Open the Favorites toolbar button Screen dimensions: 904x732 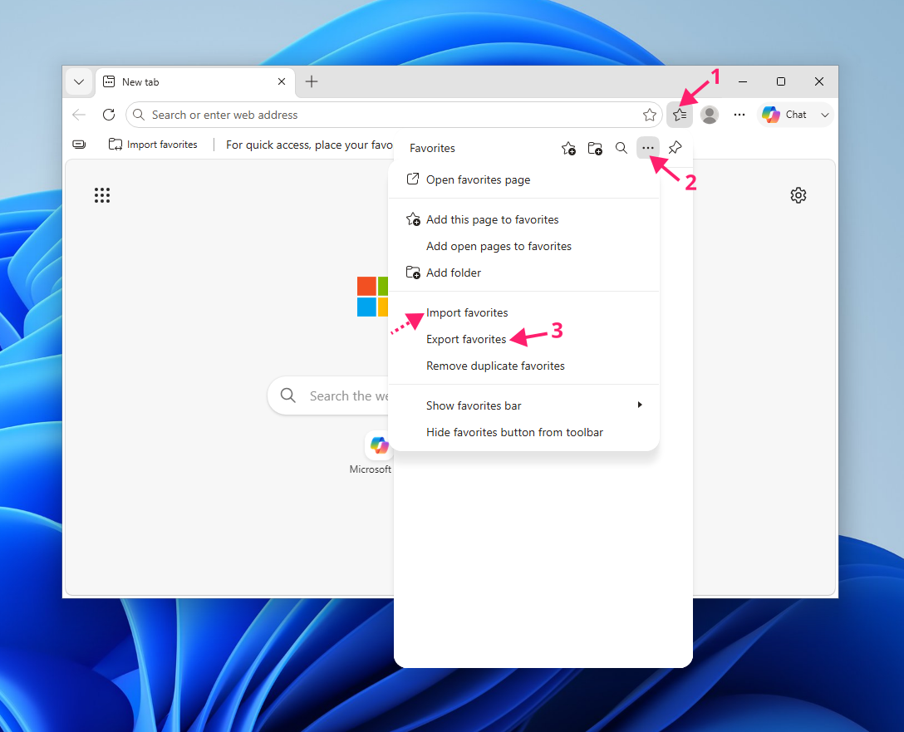click(679, 115)
